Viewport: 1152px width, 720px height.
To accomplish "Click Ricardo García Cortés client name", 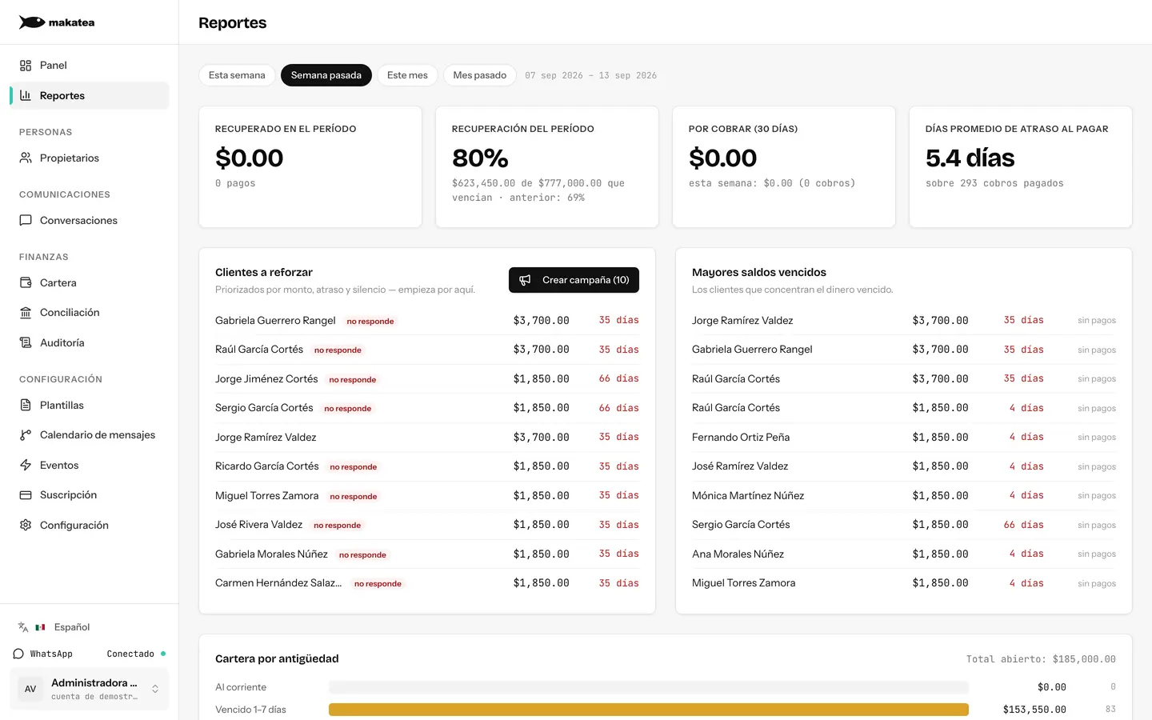I will coord(267,466).
